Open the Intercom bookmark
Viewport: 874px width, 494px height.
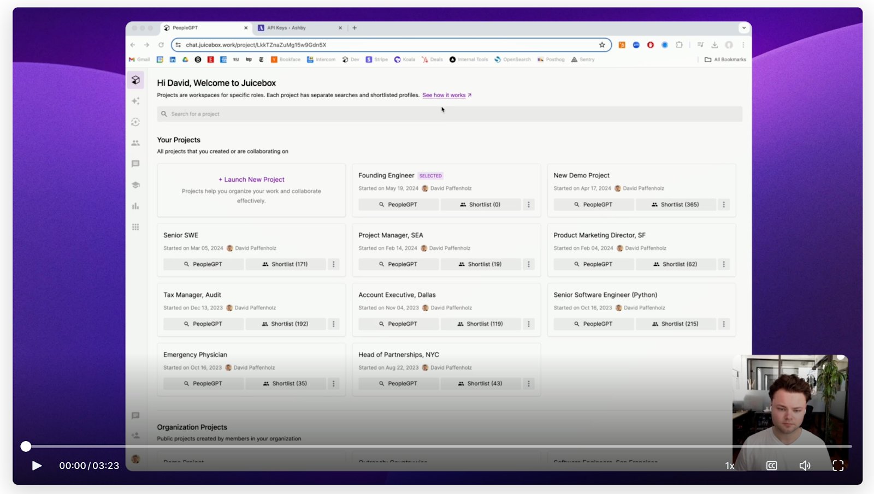tap(321, 59)
